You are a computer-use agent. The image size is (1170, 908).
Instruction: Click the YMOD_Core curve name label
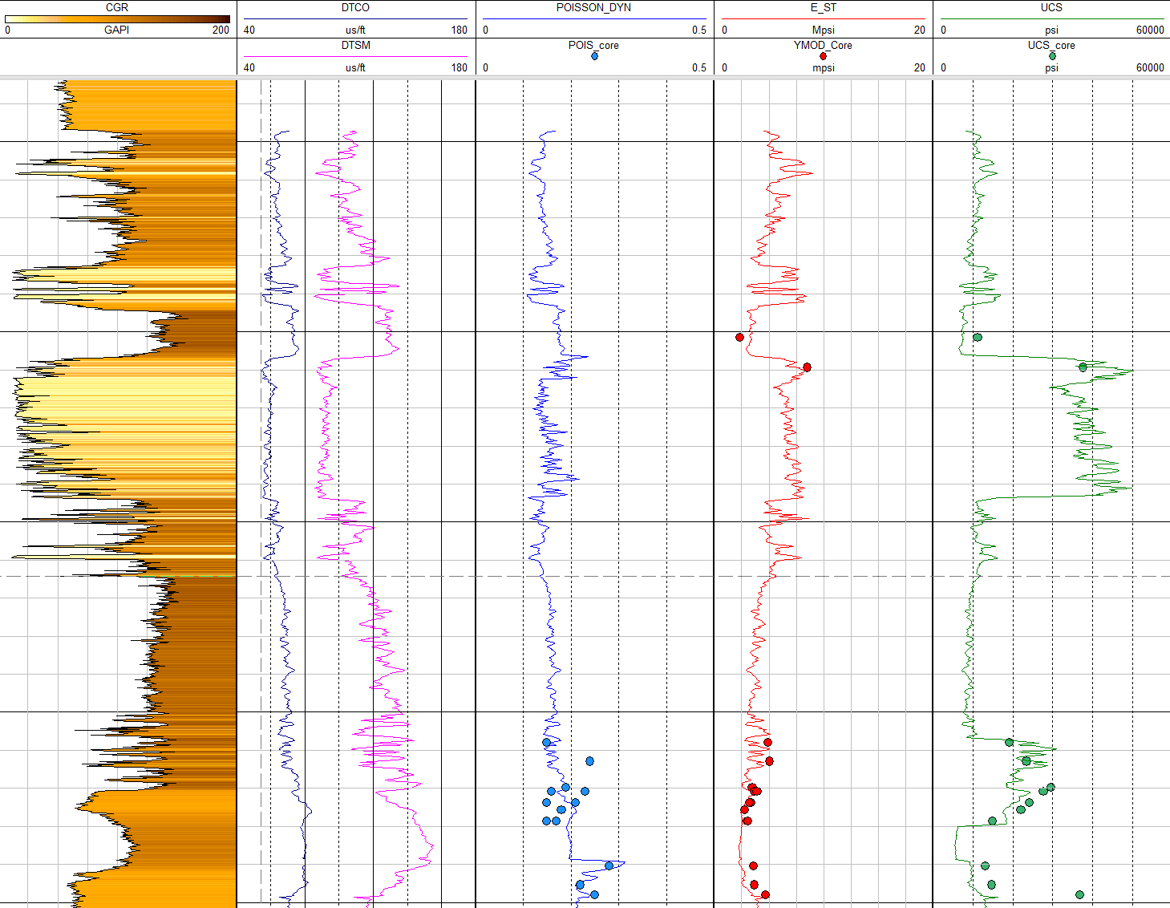coord(823,45)
